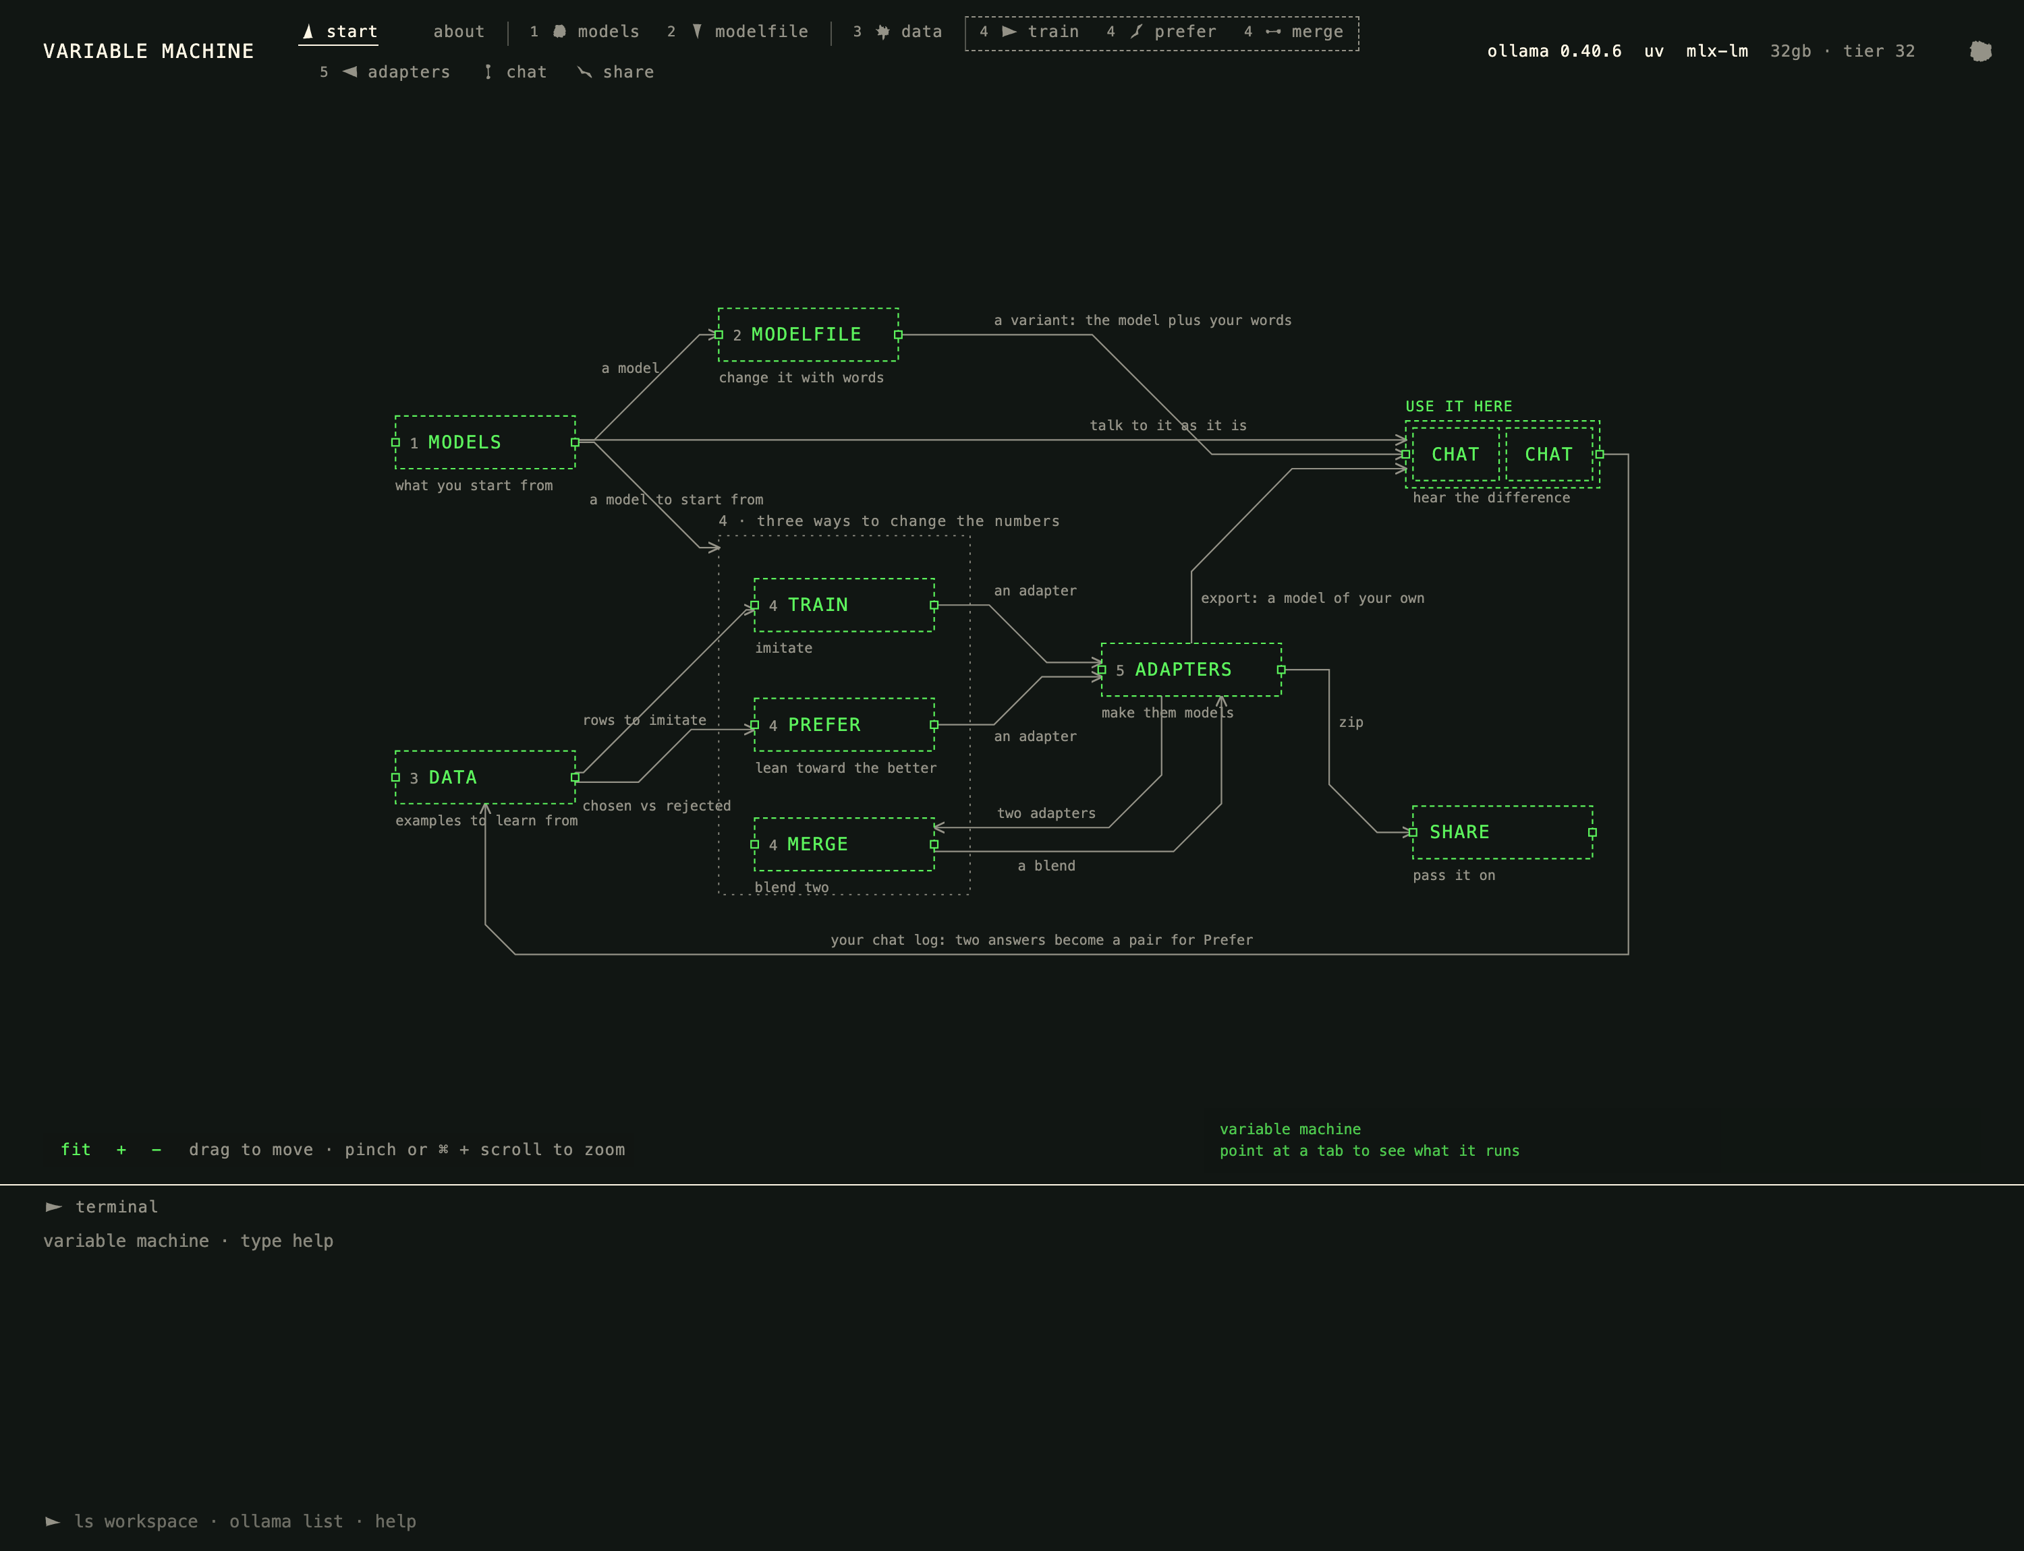Viewport: 2024px width, 1551px height.
Task: Open the start tab
Action: tap(339, 32)
